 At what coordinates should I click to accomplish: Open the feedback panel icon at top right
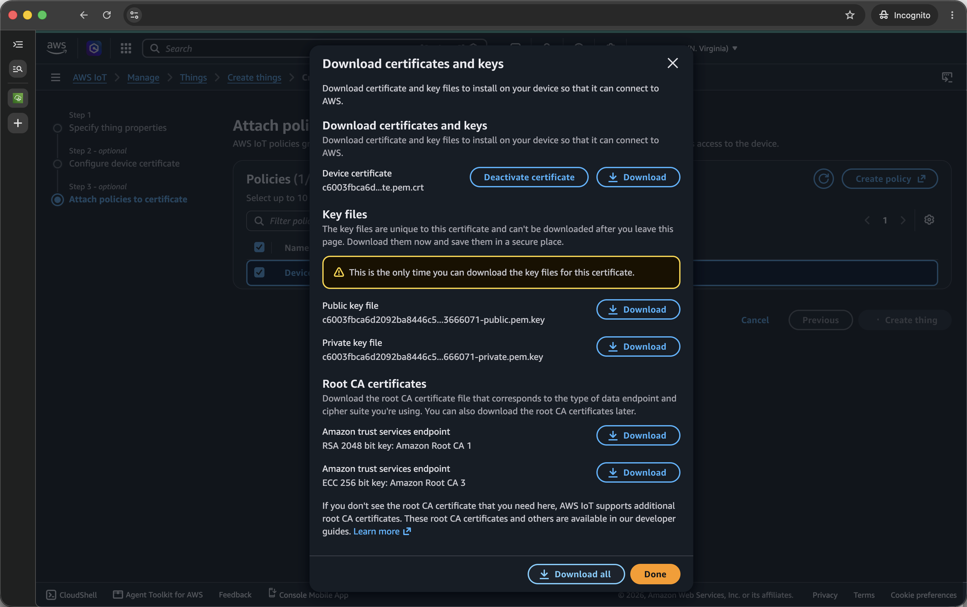pyautogui.click(x=947, y=77)
